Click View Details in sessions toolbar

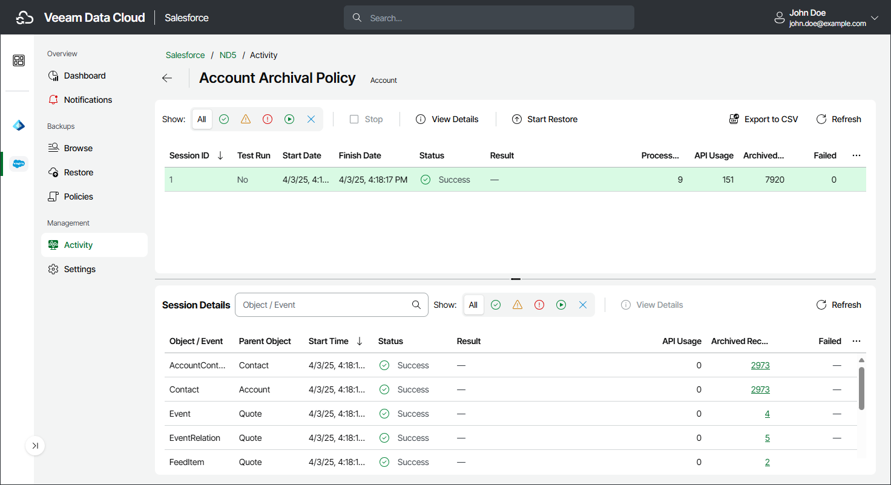tap(447, 119)
